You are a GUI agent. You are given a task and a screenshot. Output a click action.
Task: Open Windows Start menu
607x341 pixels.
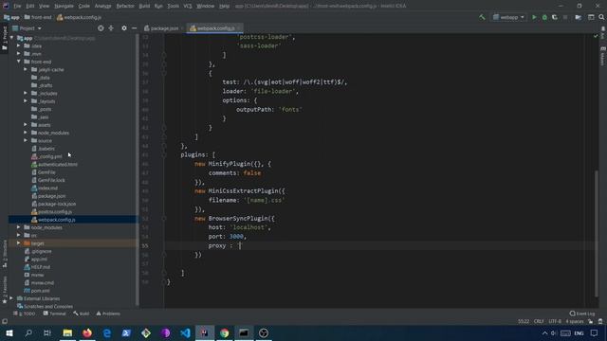pyautogui.click(x=9, y=332)
